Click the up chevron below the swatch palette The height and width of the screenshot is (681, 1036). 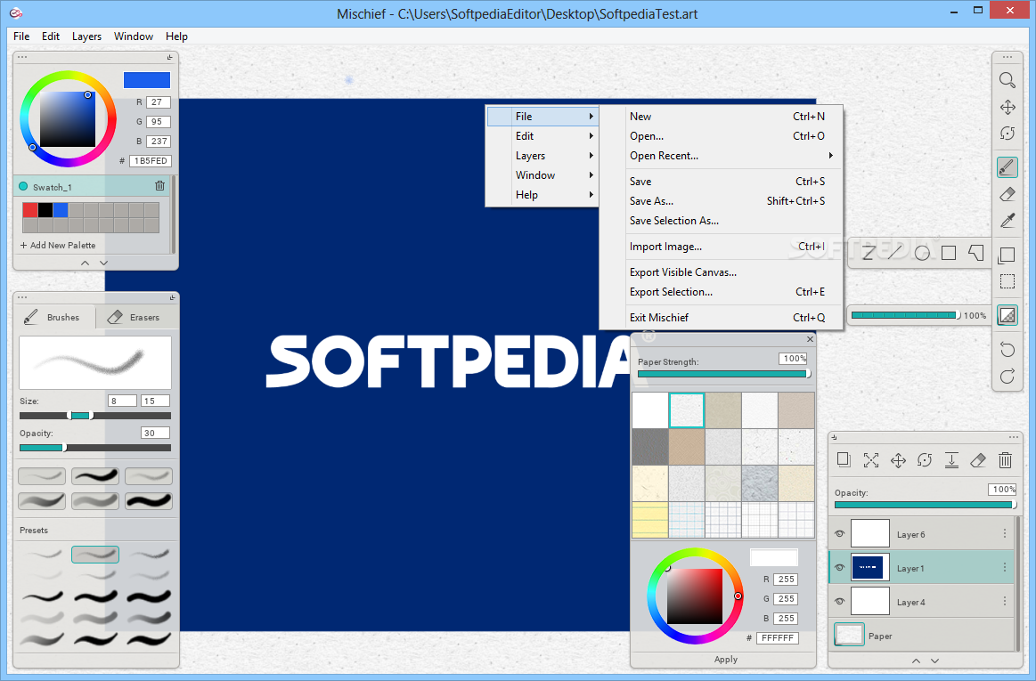pos(85,263)
